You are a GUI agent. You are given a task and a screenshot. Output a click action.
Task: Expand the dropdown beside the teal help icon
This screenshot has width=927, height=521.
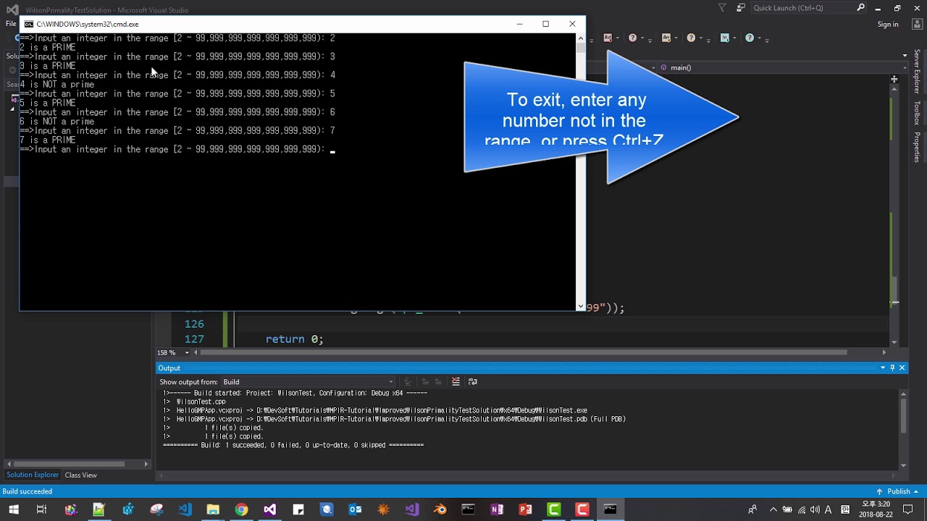point(760,39)
